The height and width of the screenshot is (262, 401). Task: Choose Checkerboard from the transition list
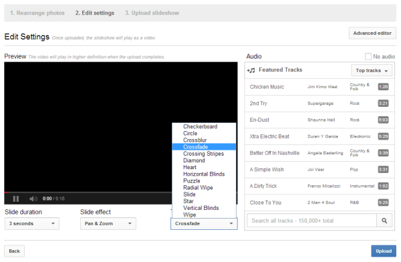click(x=204, y=126)
